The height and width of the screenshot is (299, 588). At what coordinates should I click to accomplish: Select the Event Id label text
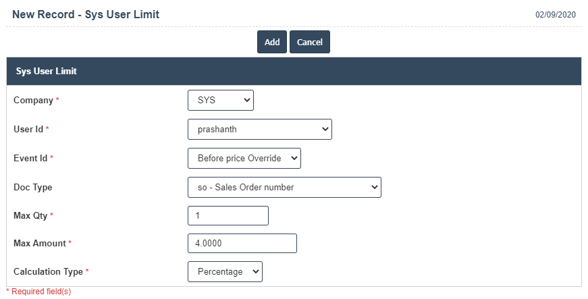tap(30, 158)
